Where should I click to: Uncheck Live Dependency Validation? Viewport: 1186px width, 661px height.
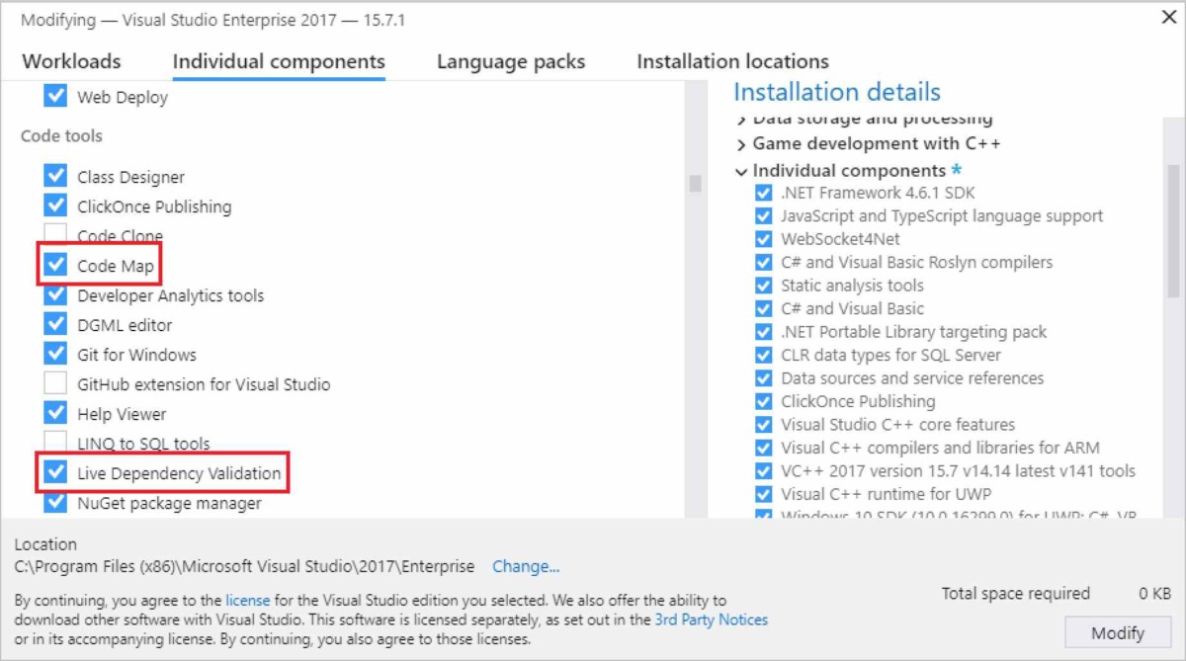click(x=57, y=473)
